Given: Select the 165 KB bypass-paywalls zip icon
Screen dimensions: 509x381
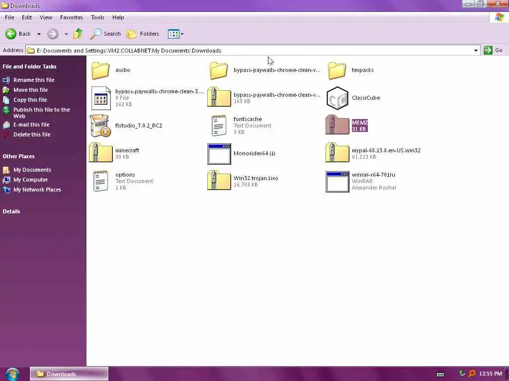Looking at the screenshot, I should click(x=219, y=97).
